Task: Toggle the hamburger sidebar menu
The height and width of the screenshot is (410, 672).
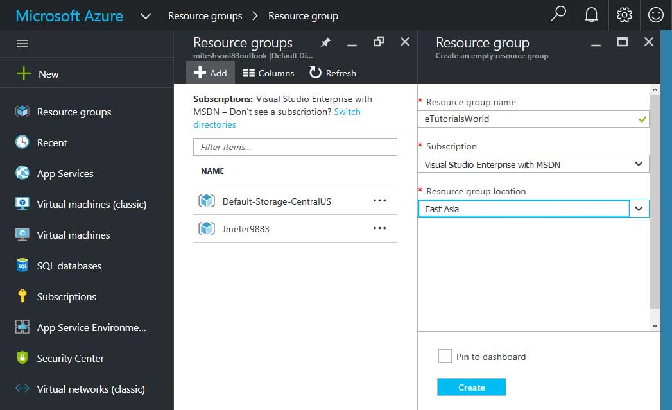Action: tap(22, 44)
